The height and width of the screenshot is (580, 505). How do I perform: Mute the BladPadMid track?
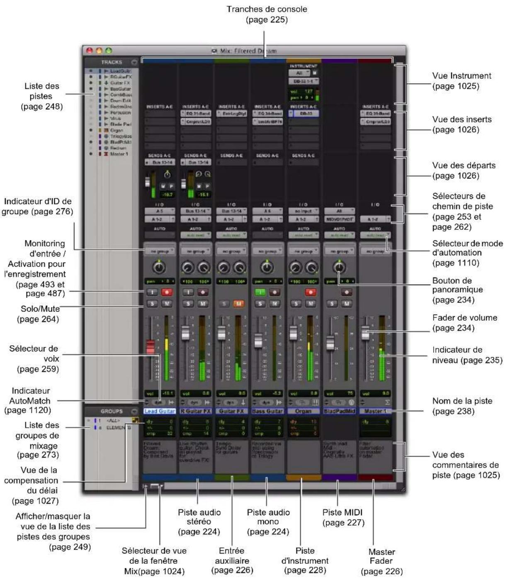click(x=347, y=304)
